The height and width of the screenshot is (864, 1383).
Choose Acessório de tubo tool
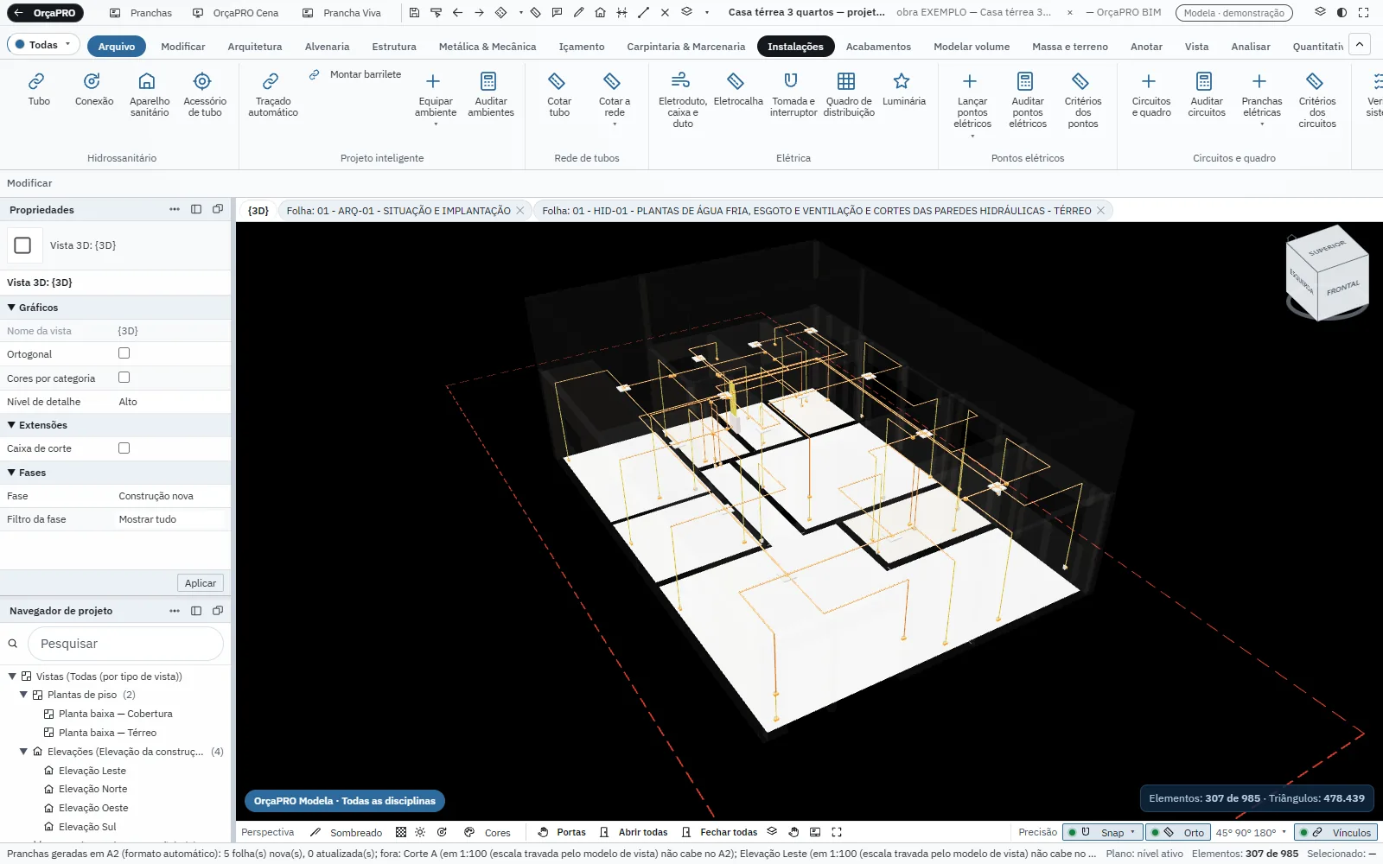[x=204, y=95]
